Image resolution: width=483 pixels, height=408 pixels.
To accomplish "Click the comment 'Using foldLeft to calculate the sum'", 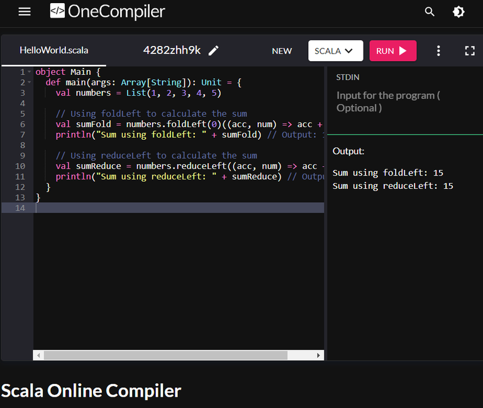I will 151,114.
